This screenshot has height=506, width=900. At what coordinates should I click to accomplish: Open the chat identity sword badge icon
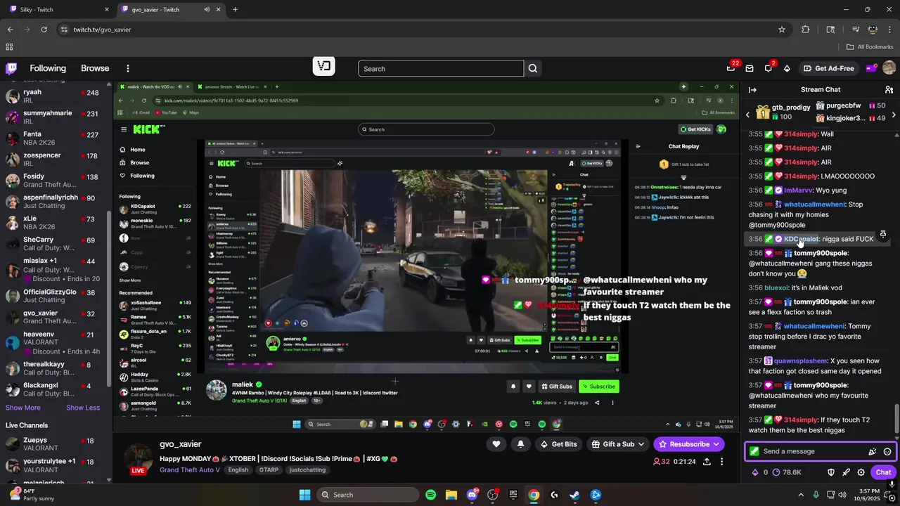pyautogui.click(x=754, y=451)
